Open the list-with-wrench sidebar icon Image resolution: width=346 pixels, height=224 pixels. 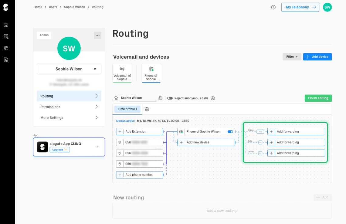pyautogui.click(x=6, y=36)
